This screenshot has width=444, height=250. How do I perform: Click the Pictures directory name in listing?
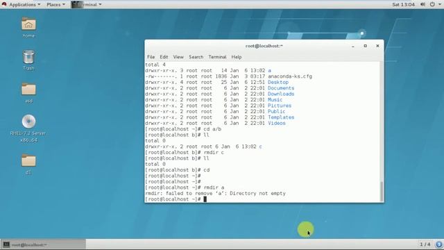click(280, 106)
